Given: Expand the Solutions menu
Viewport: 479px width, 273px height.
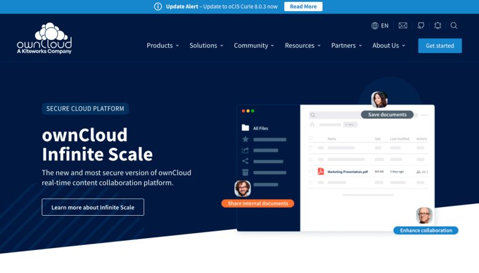Looking at the screenshot, I should pyautogui.click(x=206, y=45).
